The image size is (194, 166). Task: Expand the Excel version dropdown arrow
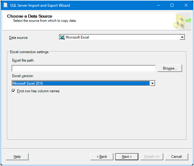(152, 83)
